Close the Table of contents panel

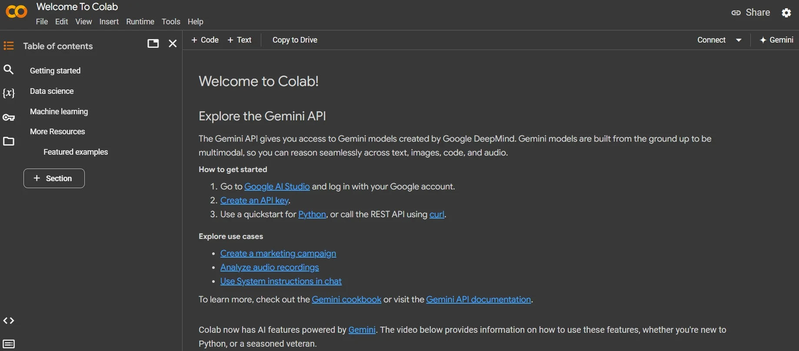(173, 43)
